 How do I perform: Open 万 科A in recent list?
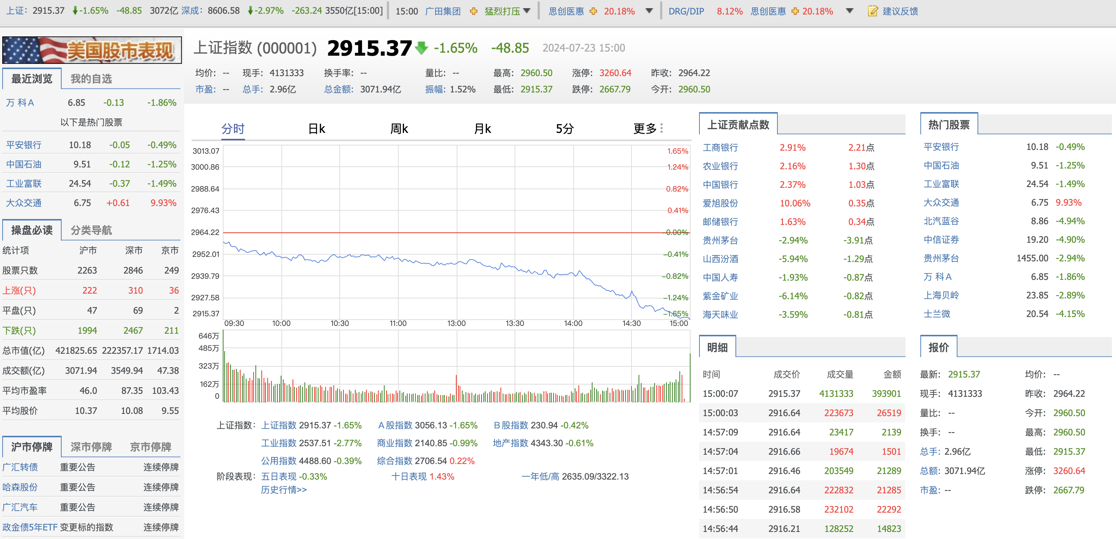(x=20, y=103)
